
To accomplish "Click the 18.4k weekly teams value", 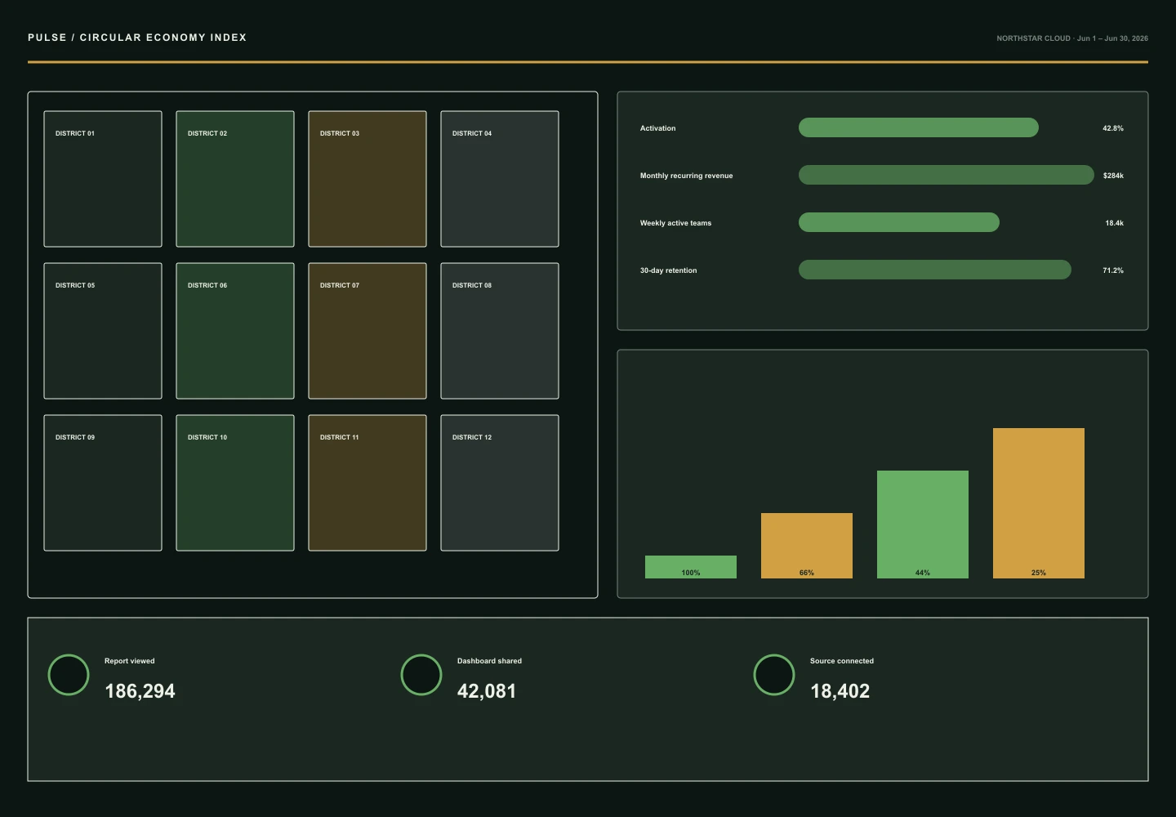I will click(x=1114, y=223).
